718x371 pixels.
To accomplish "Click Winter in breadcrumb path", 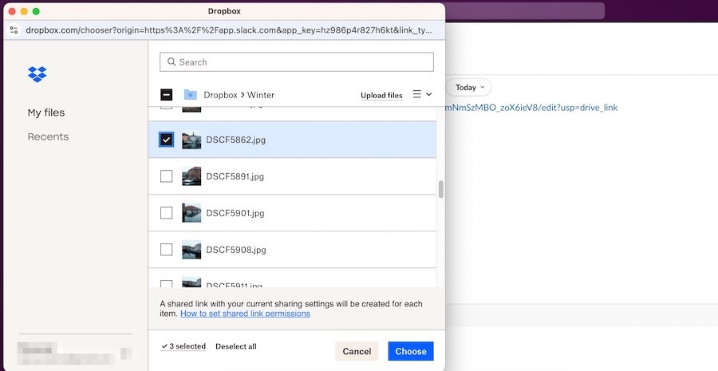I will click(x=261, y=95).
